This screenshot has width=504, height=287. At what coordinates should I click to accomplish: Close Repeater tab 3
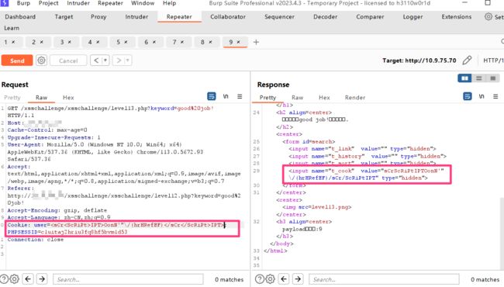pyautogui.click(x=70, y=42)
